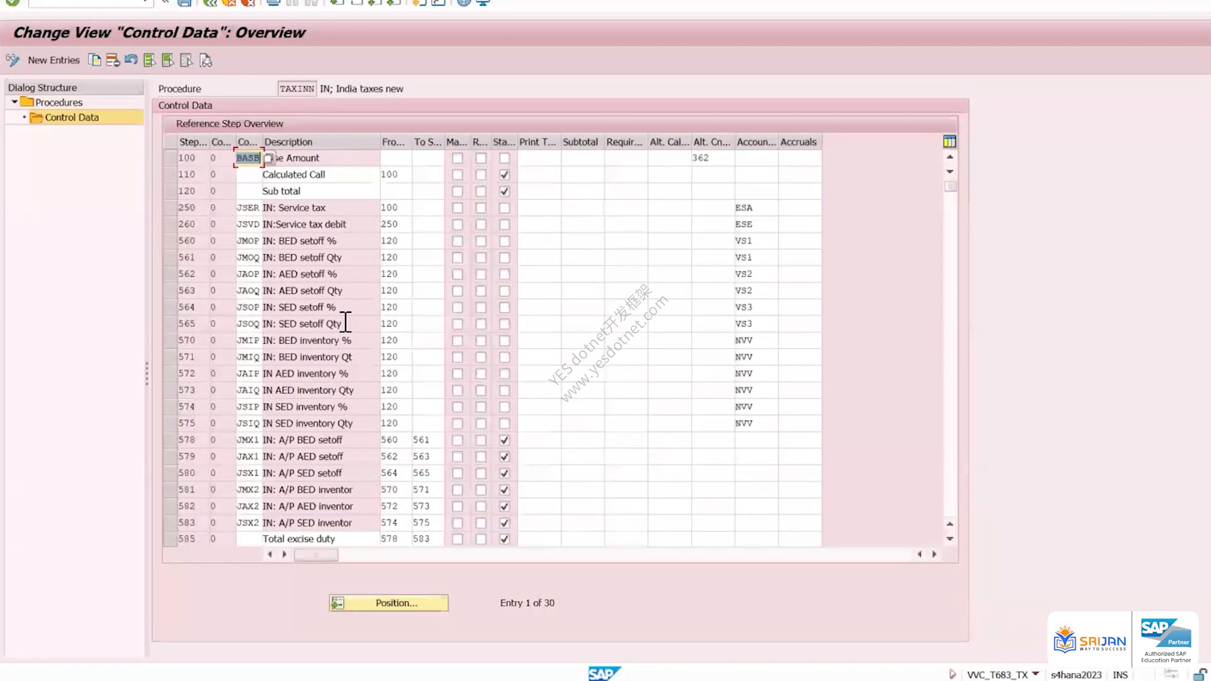The height and width of the screenshot is (681, 1211).
Task: Click the Undo Change arrow icon
Action: (131, 60)
